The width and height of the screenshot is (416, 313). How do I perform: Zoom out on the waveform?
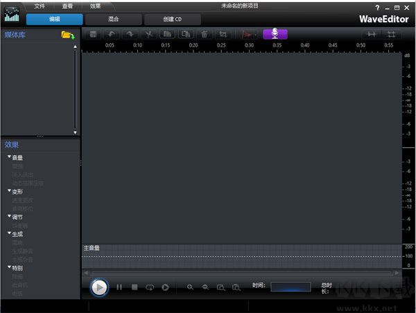[206, 287]
